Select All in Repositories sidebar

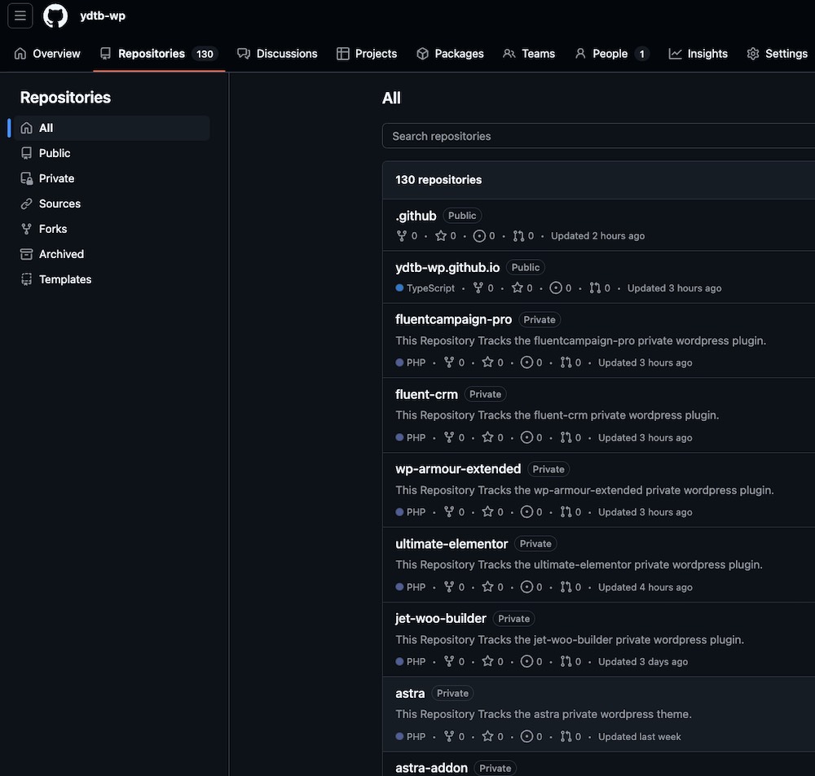click(x=111, y=128)
